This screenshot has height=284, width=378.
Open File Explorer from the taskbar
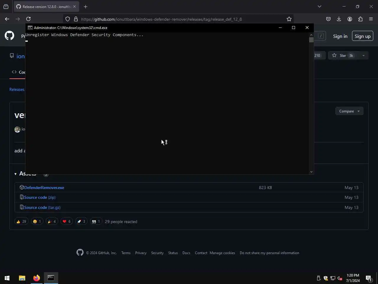click(22, 278)
